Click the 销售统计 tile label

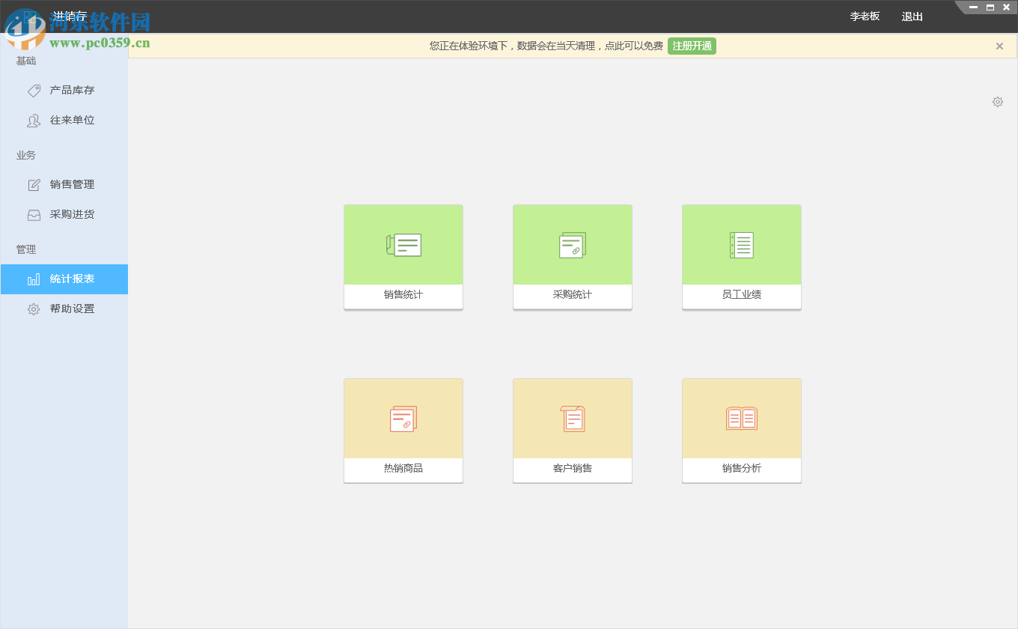[403, 295]
